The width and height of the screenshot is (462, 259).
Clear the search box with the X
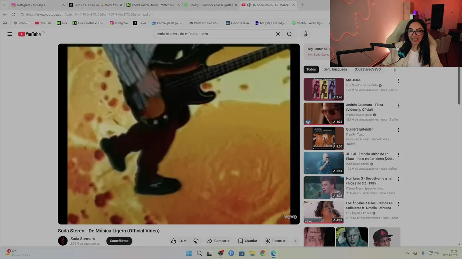[278, 34]
